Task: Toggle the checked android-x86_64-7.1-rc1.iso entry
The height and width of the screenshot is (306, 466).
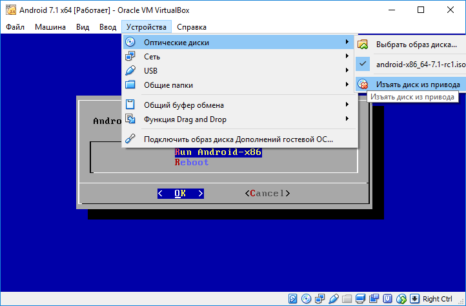Action: [x=410, y=64]
